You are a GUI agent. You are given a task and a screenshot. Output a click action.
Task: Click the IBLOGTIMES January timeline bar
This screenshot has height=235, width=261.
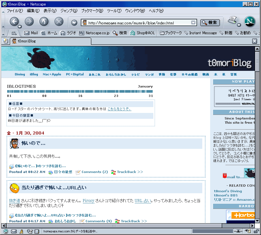(x=80, y=91)
